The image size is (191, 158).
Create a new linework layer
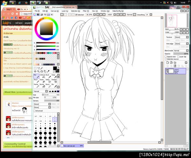(171, 63)
